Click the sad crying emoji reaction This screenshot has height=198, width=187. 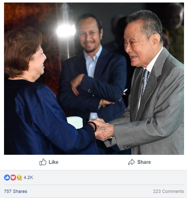(x=19, y=178)
